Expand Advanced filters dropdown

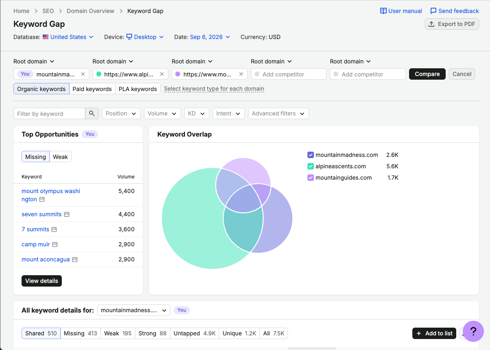(x=279, y=113)
